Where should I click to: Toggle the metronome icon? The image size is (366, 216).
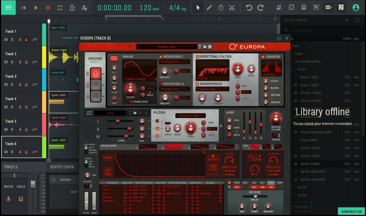pos(72,8)
